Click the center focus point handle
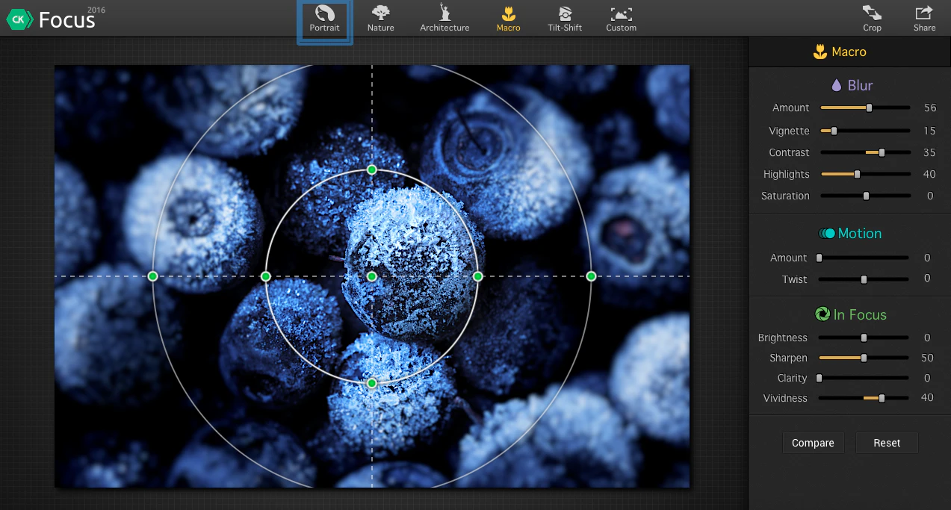 click(x=372, y=276)
